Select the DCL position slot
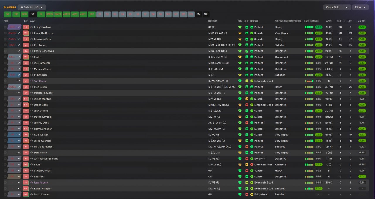Viewport: 375px width, 199px height. tap(33, 14)
